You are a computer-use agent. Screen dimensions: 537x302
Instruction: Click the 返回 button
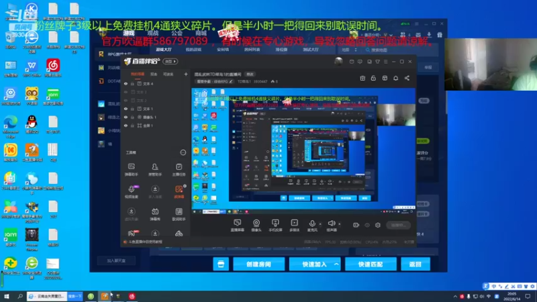pos(416,264)
